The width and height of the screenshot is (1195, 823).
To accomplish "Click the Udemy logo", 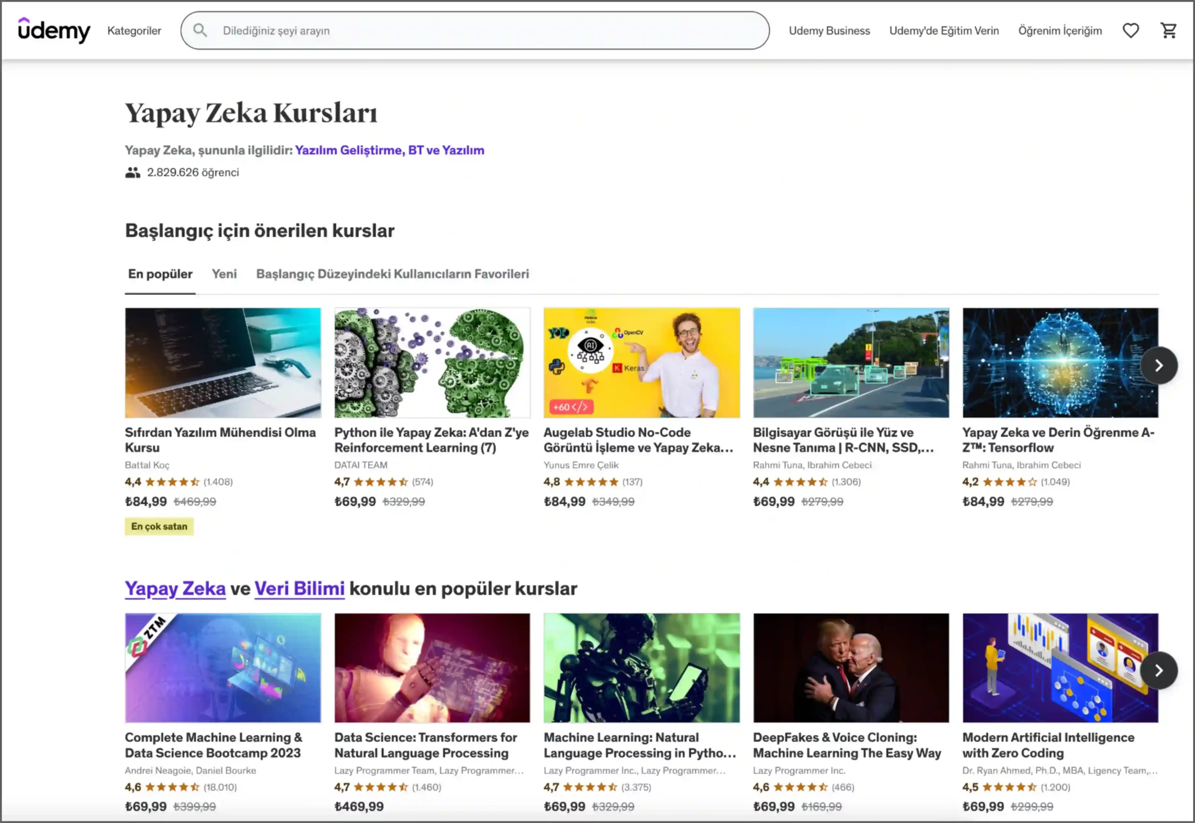I will click(x=54, y=30).
